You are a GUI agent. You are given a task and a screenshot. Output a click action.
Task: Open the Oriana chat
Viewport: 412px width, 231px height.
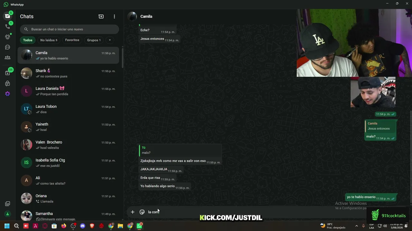(68, 198)
